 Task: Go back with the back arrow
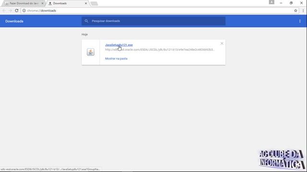(4, 11)
